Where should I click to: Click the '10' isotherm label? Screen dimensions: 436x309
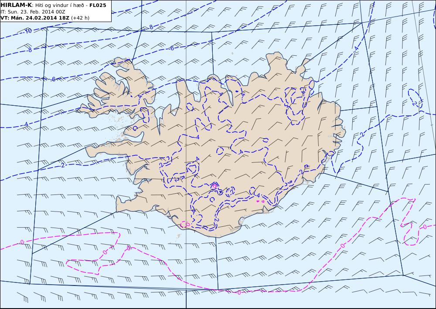(x=28, y=31)
